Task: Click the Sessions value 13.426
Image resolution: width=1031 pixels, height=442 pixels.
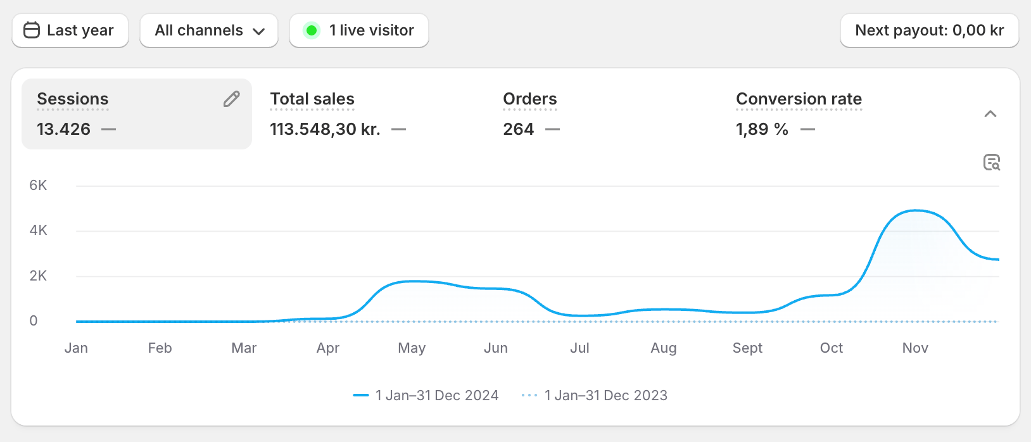Action: [63, 129]
